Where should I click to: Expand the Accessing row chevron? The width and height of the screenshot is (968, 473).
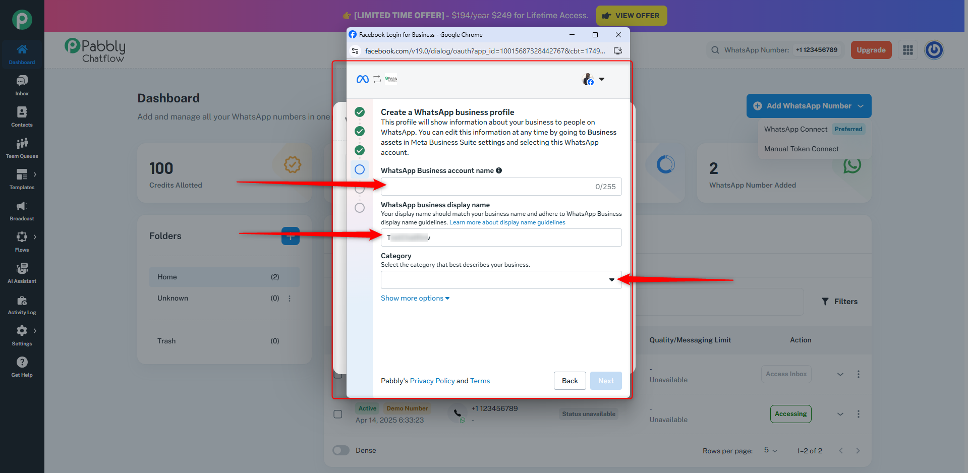[840, 414]
